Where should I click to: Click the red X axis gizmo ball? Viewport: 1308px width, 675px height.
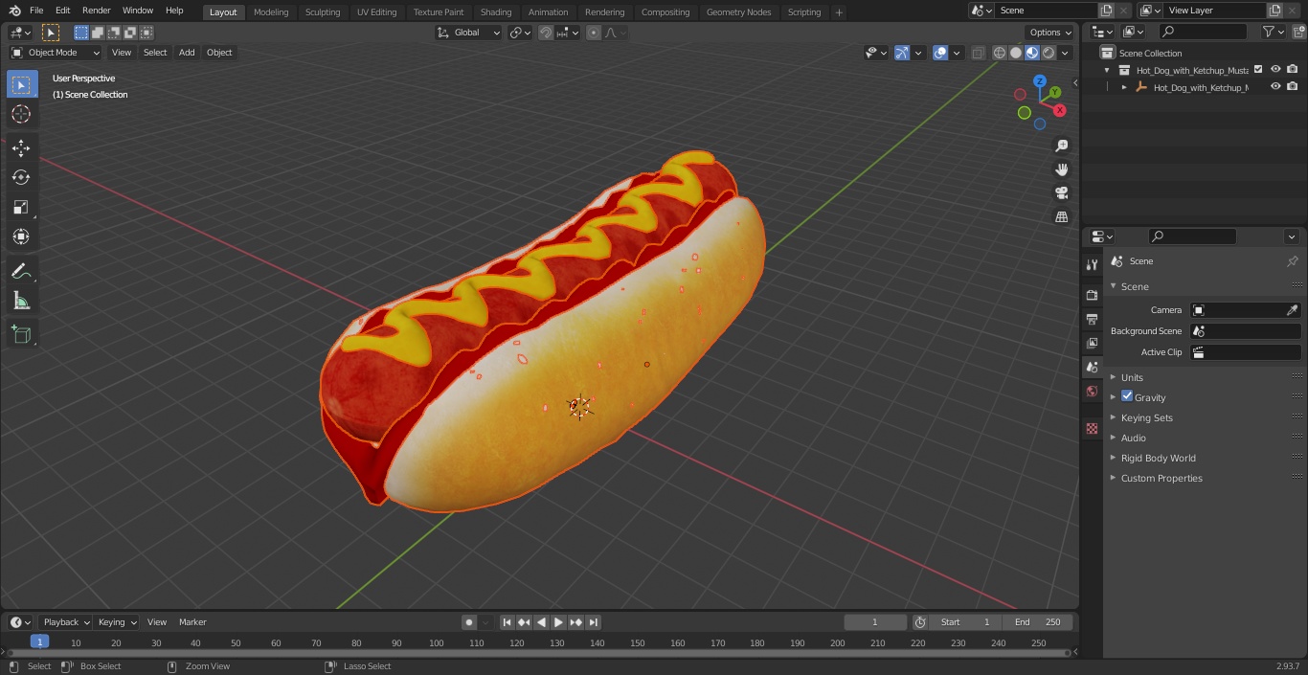[x=1060, y=110]
